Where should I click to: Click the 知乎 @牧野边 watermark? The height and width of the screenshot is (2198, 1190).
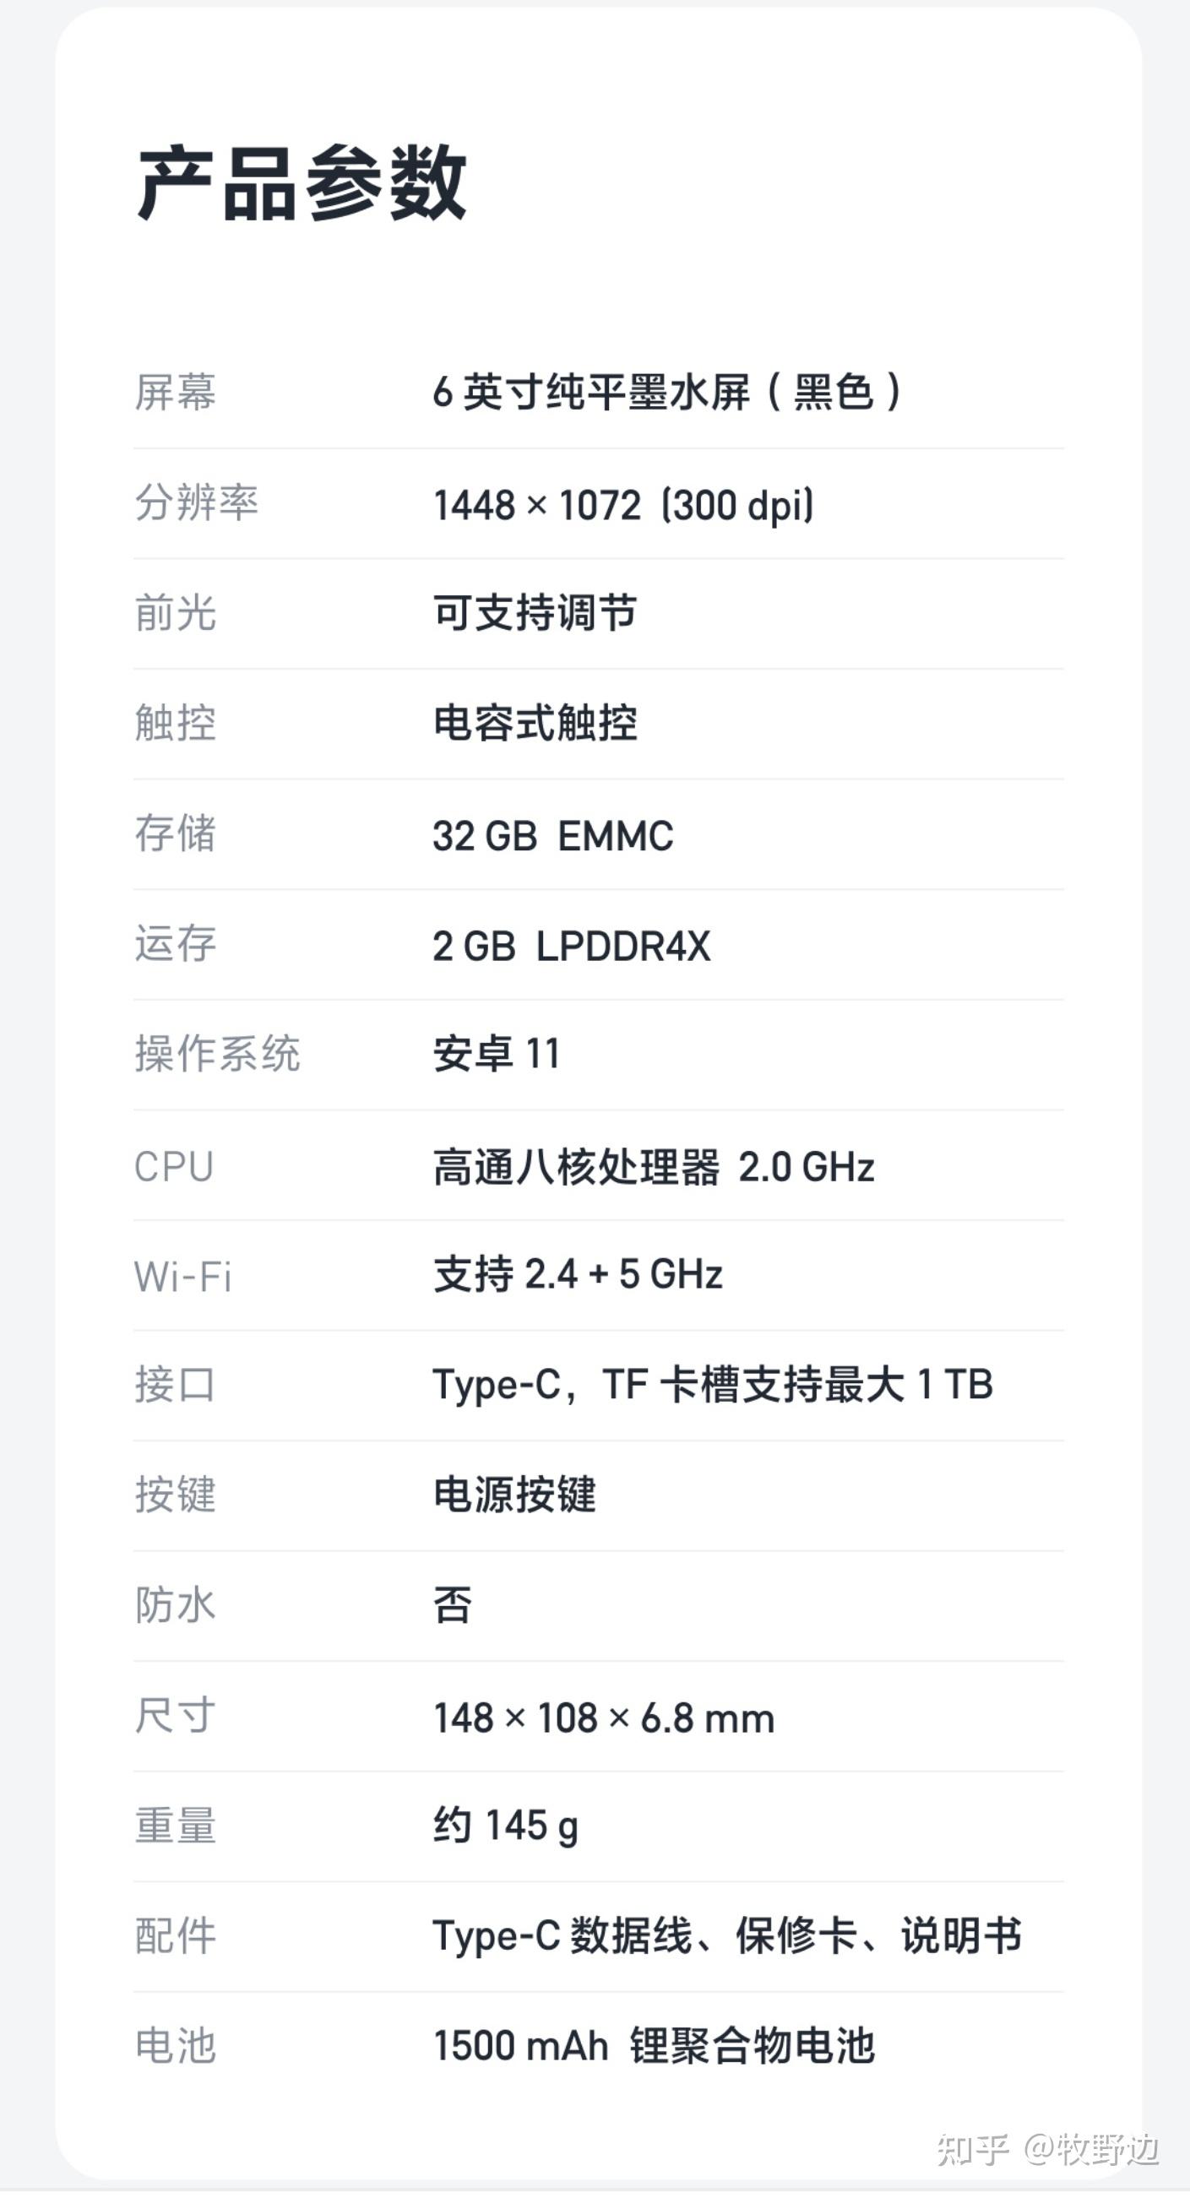pyautogui.click(x=1046, y=2148)
